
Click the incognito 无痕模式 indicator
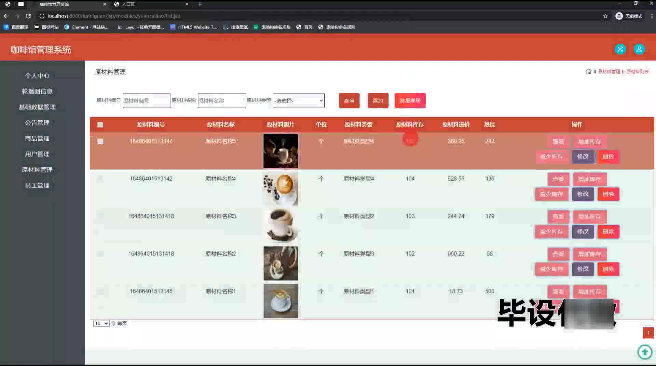pyautogui.click(x=629, y=16)
